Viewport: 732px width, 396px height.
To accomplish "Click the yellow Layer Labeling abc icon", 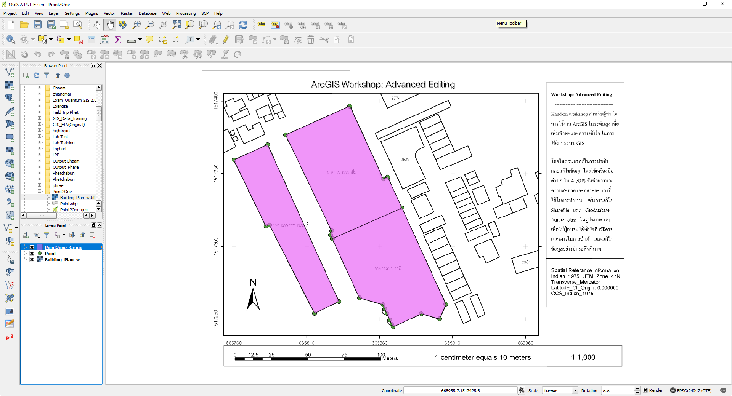I will pyautogui.click(x=262, y=24).
